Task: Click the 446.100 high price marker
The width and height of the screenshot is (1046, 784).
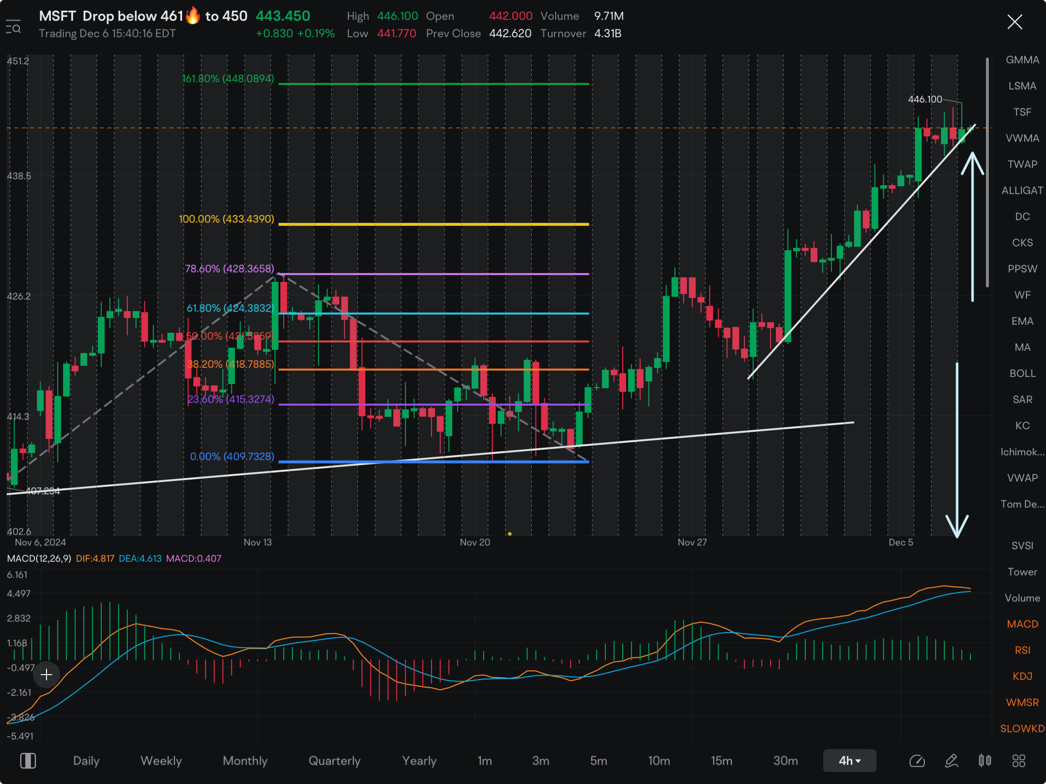Action: 925,99
